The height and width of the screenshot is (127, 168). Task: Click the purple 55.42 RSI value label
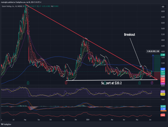pos(163,92)
